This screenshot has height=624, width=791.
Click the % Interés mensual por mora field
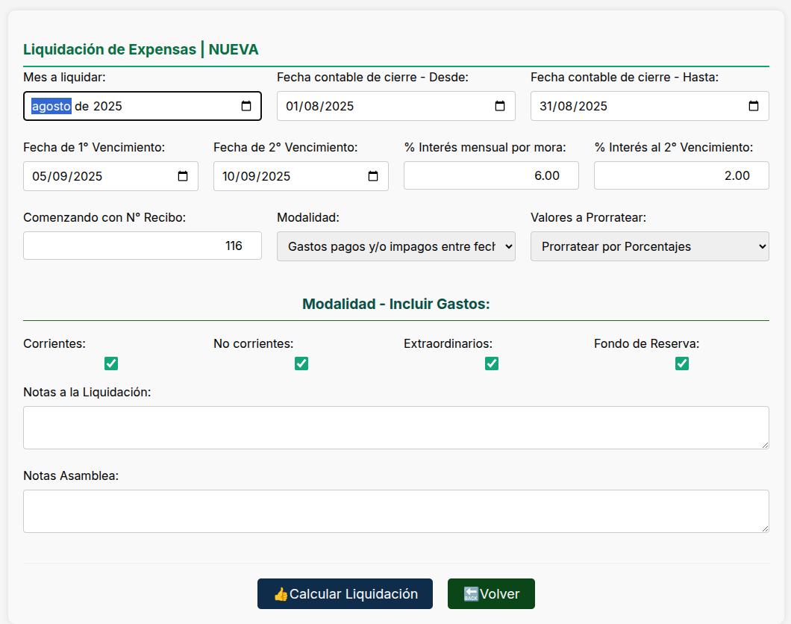pos(490,175)
